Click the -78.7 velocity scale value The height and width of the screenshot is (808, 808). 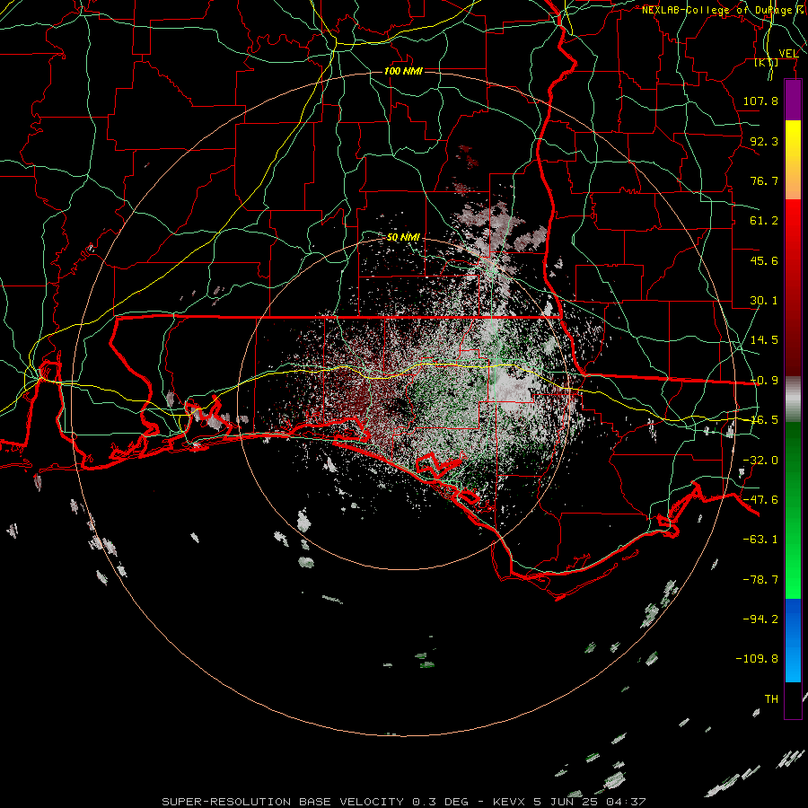tap(760, 580)
